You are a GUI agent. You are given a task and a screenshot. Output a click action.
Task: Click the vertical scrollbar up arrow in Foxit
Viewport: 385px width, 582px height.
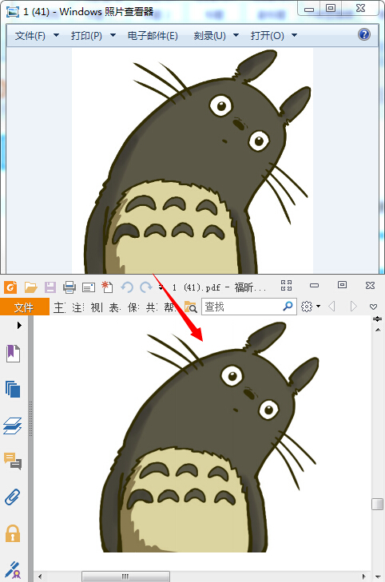click(378, 330)
